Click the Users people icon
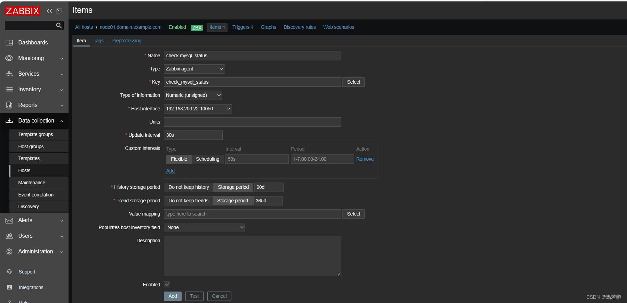This screenshot has width=627, height=303. pos(9,236)
